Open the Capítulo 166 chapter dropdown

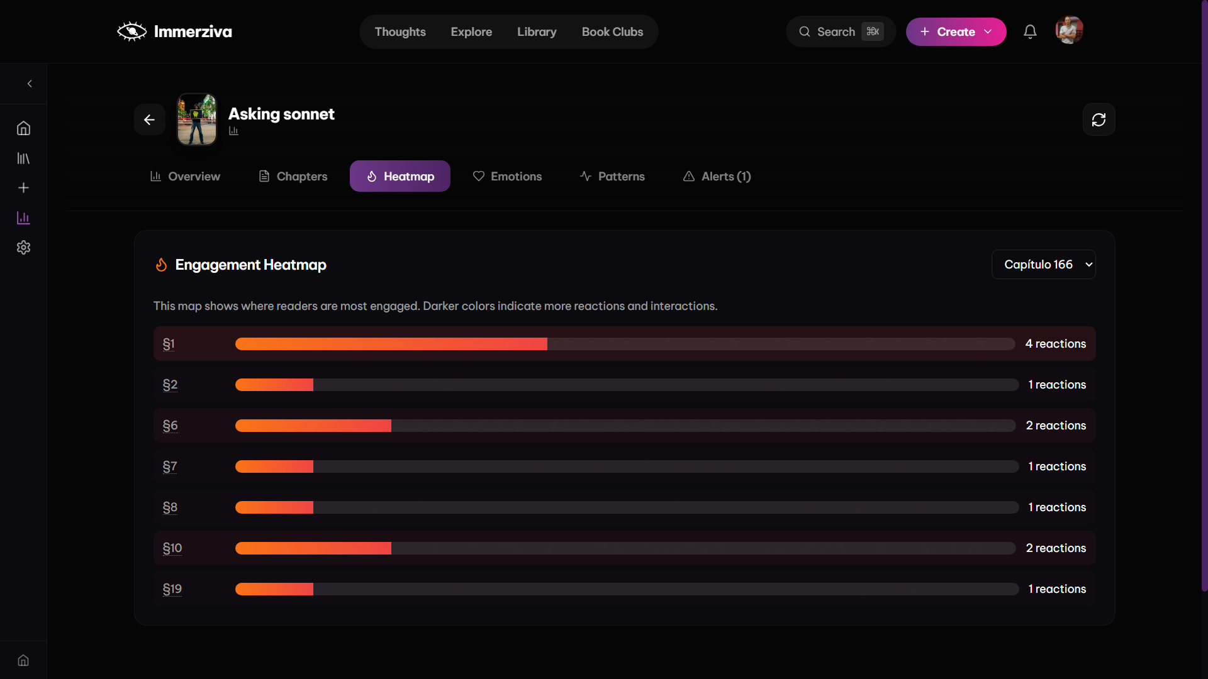(x=1043, y=265)
